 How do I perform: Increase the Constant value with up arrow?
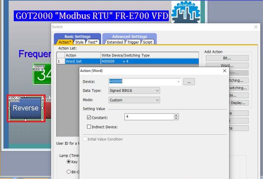176,115
